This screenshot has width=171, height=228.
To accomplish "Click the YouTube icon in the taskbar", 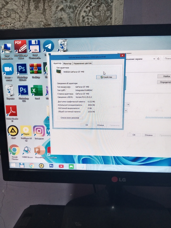I will (x=61, y=166).
